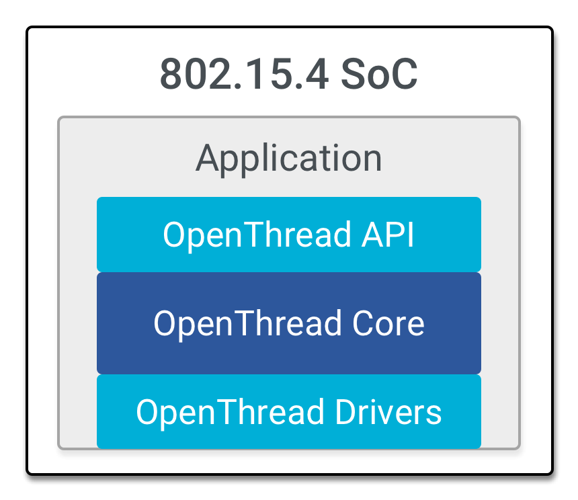Click "OpenThread" in the API block
This screenshot has height=500, width=578.
257,235
